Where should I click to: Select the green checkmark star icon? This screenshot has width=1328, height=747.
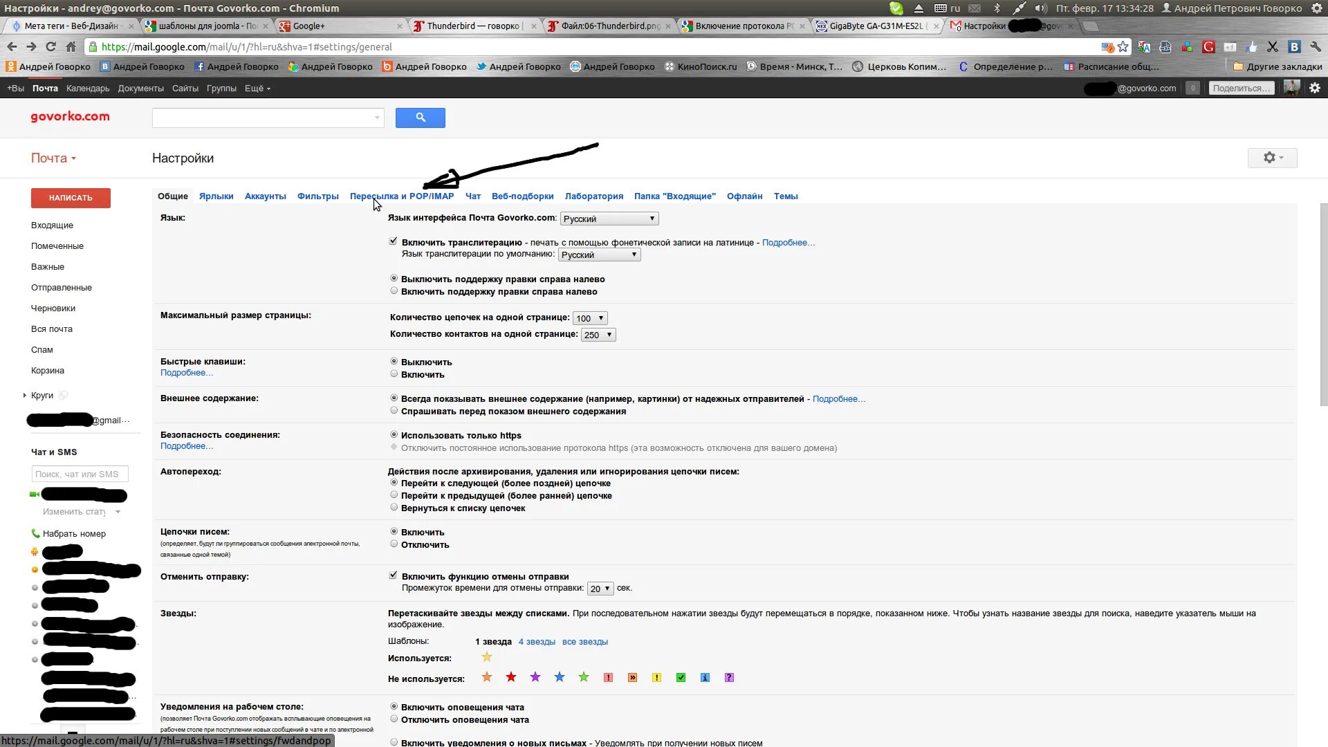tap(681, 678)
